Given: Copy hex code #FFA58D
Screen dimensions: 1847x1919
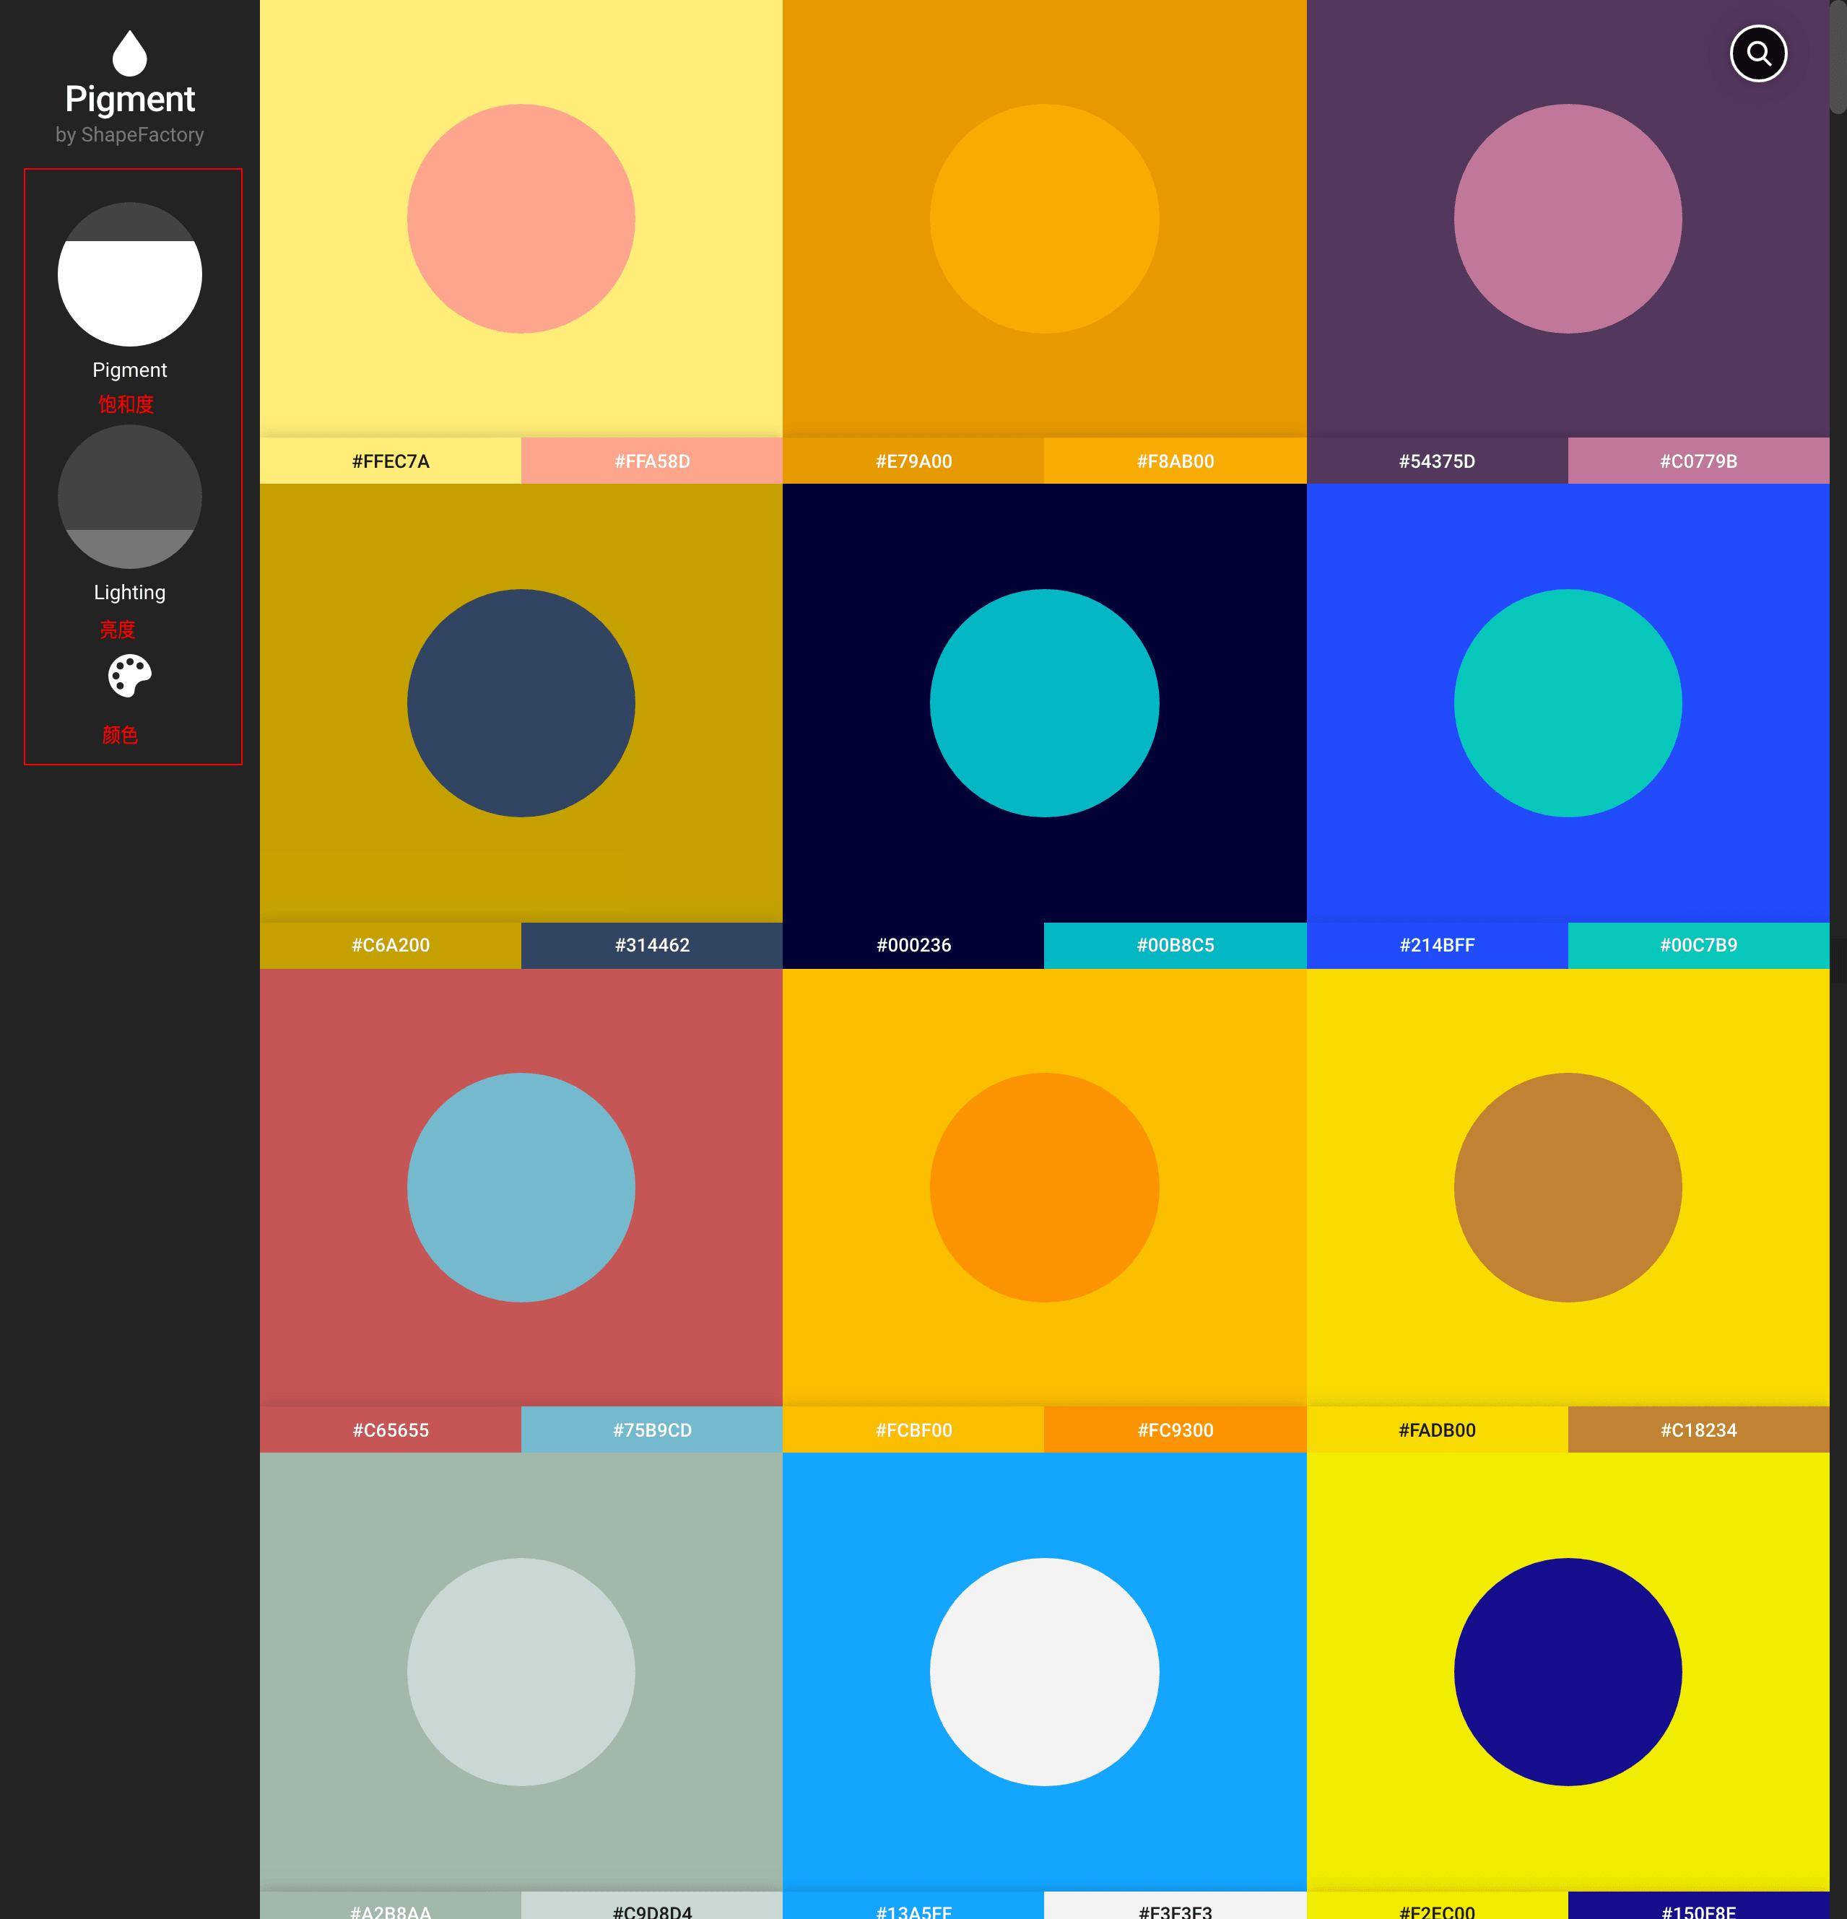Looking at the screenshot, I should pyautogui.click(x=652, y=461).
